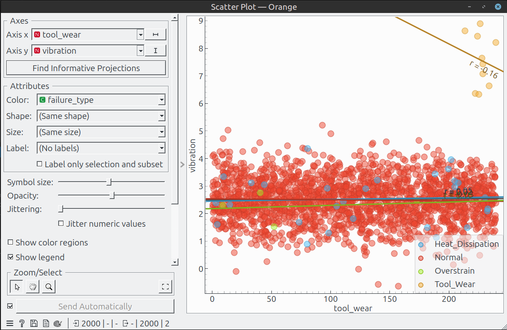
Task: Uncheck Show legend option
Action: 10,257
